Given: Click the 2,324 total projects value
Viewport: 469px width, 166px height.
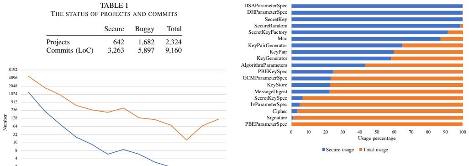Looking at the screenshot, I should coord(173,42).
